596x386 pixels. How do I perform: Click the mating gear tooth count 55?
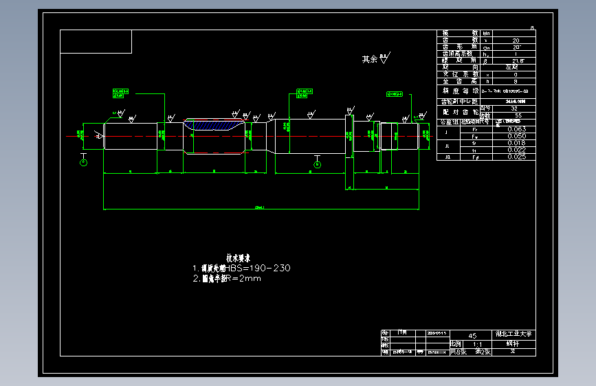pyautogui.click(x=518, y=115)
